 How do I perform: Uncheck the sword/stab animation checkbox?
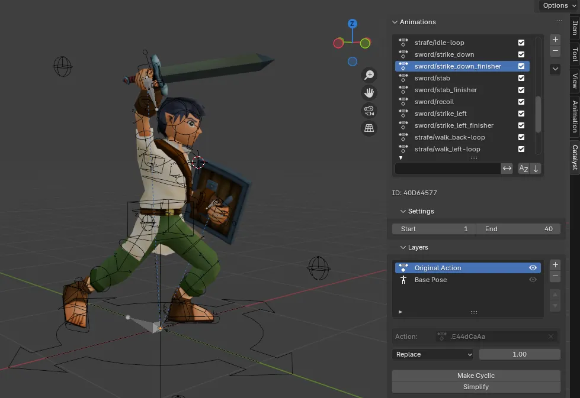521,78
